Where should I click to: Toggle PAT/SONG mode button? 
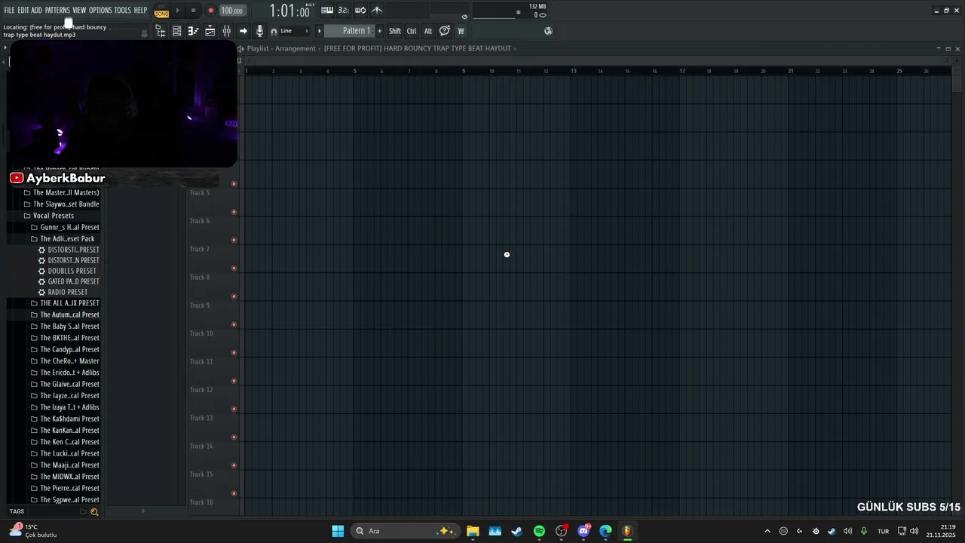pyautogui.click(x=161, y=11)
